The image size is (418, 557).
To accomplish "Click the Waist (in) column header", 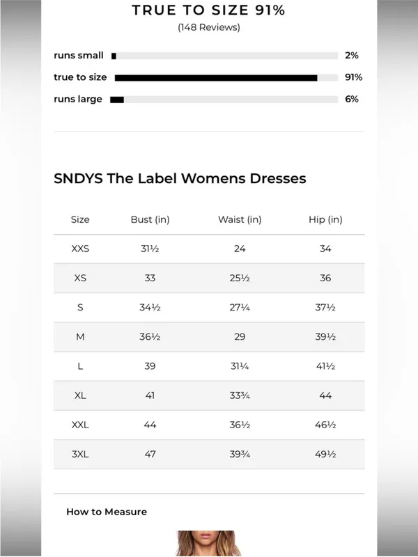I will [x=240, y=219].
